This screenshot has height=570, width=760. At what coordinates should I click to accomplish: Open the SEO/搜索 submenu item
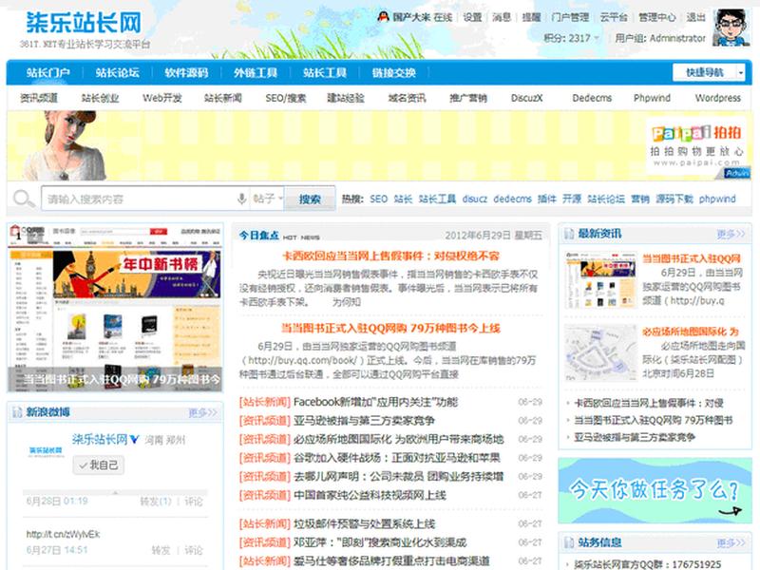[x=286, y=98]
